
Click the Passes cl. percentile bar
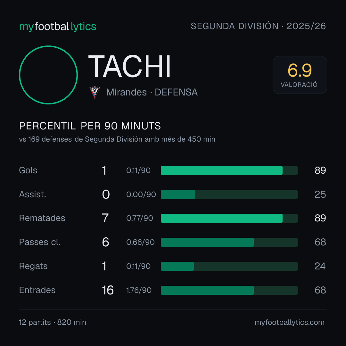(229, 242)
